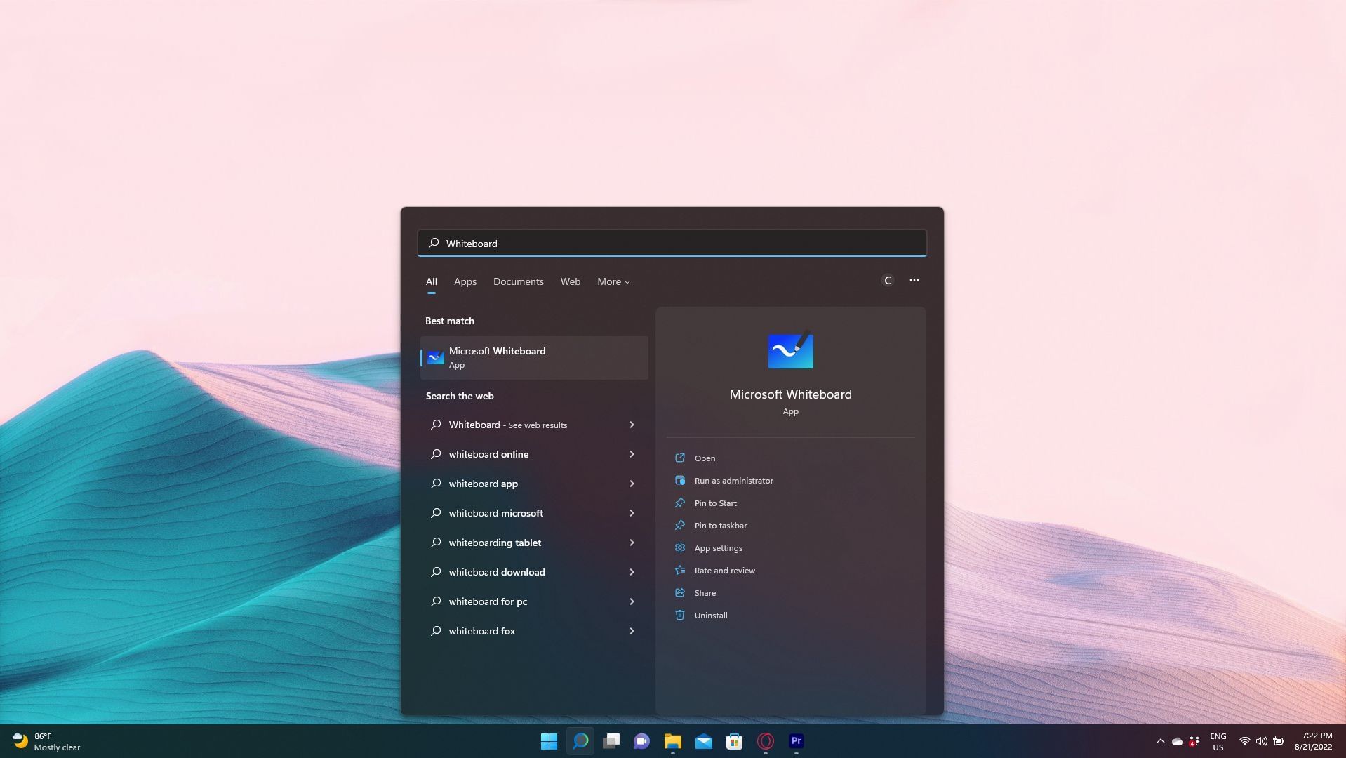1346x758 pixels.
Task: Uninstall Microsoft Whiteboard
Action: tap(710, 615)
